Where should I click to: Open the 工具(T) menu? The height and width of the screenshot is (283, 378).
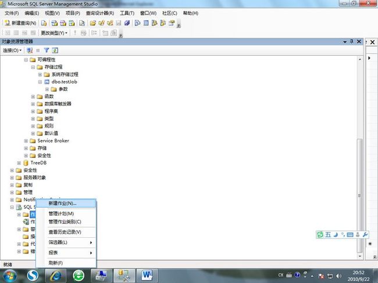tap(127, 13)
